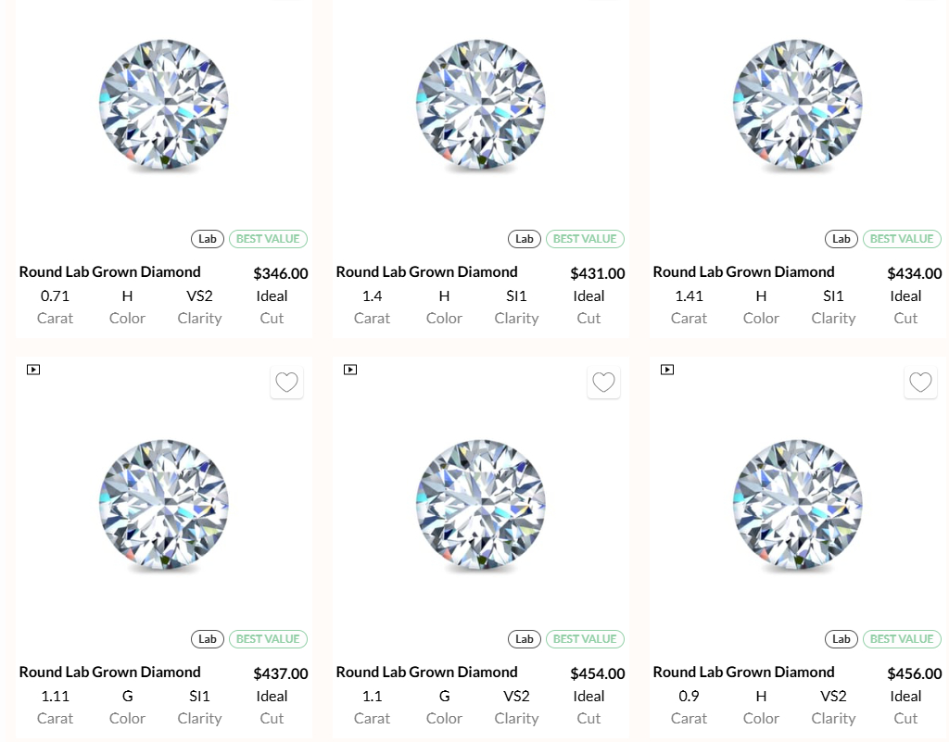Image resolution: width=949 pixels, height=742 pixels.
Task: Add the $456.00 diamond to the wishlist
Action: [x=920, y=383]
